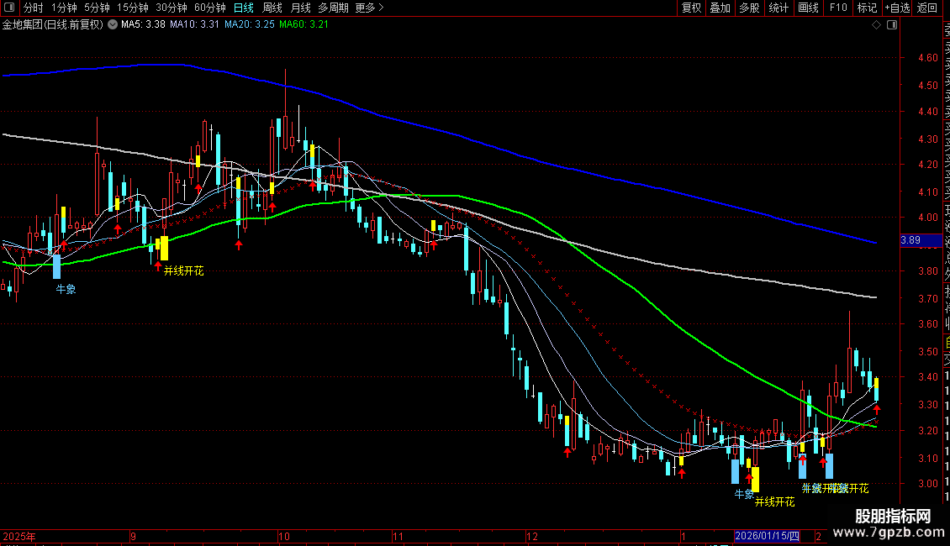The width and height of the screenshot is (950, 546).
Task: Open the 多股 multi-stock view
Action: coord(749,8)
